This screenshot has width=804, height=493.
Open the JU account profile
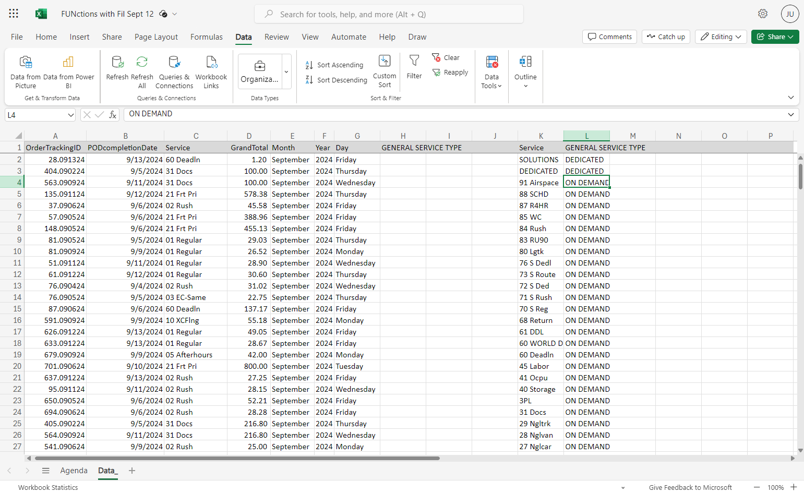coord(790,14)
